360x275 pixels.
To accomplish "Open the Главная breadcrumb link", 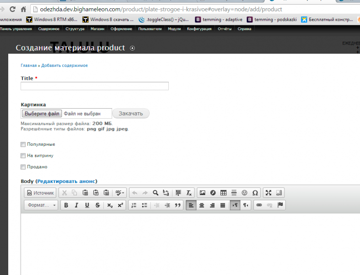I will (x=29, y=66).
